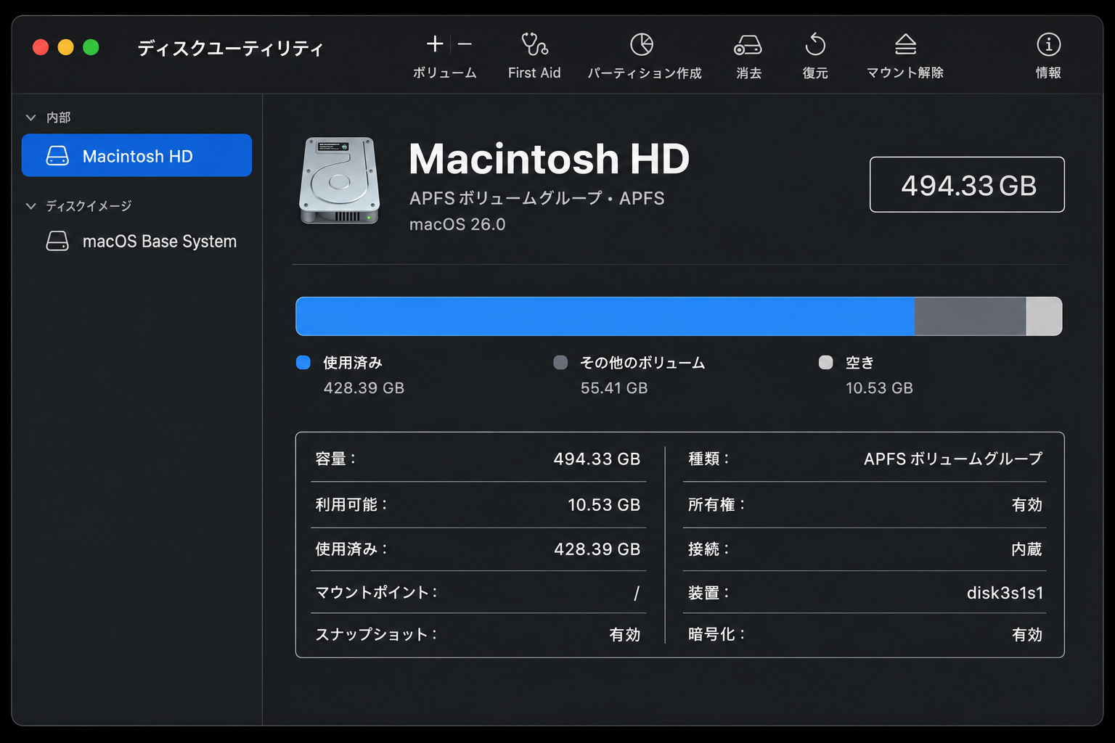The width and height of the screenshot is (1115, 743).
Task: Click the 使用済み table value 428.39 GB
Action: pos(597,549)
